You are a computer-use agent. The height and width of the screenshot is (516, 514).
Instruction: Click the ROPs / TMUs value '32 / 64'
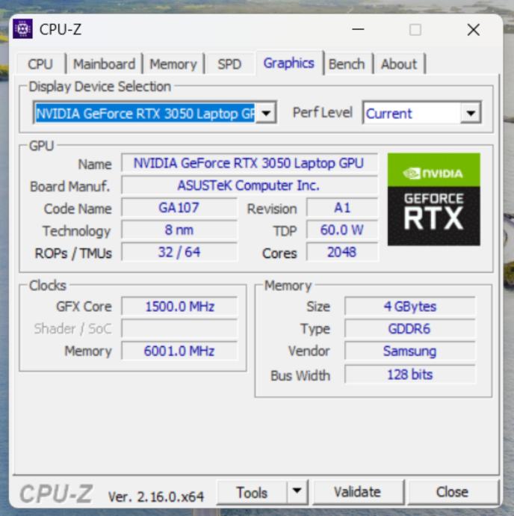click(x=179, y=253)
